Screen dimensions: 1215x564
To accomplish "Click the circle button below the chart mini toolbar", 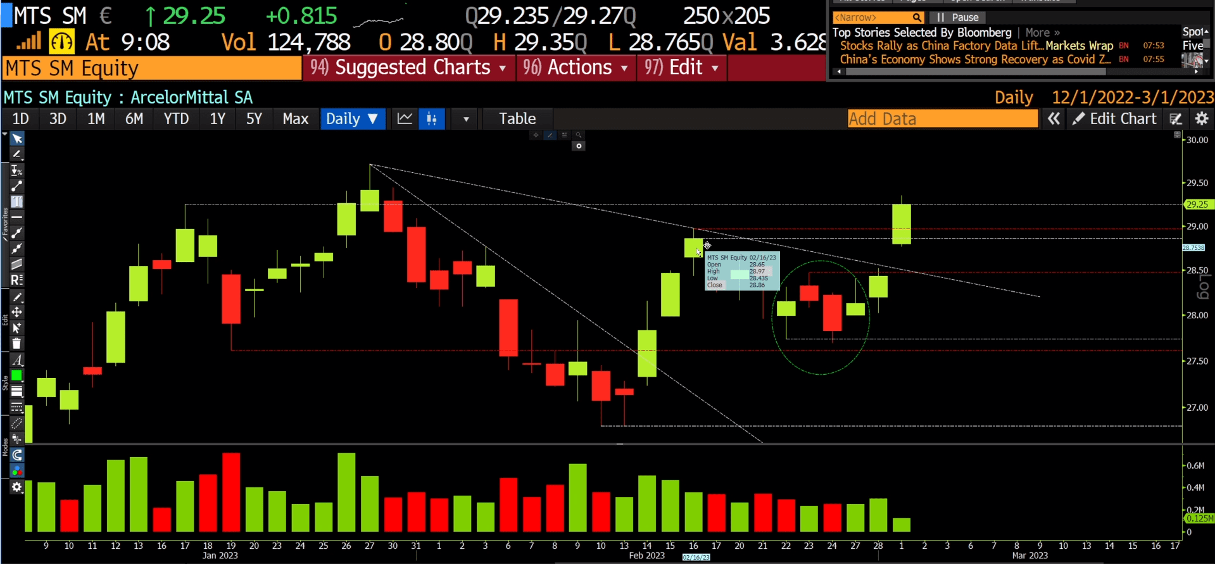I will pyautogui.click(x=579, y=146).
